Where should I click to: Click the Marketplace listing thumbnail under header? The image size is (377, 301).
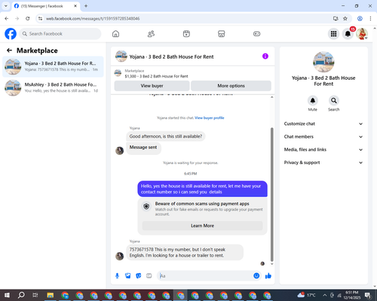click(118, 73)
